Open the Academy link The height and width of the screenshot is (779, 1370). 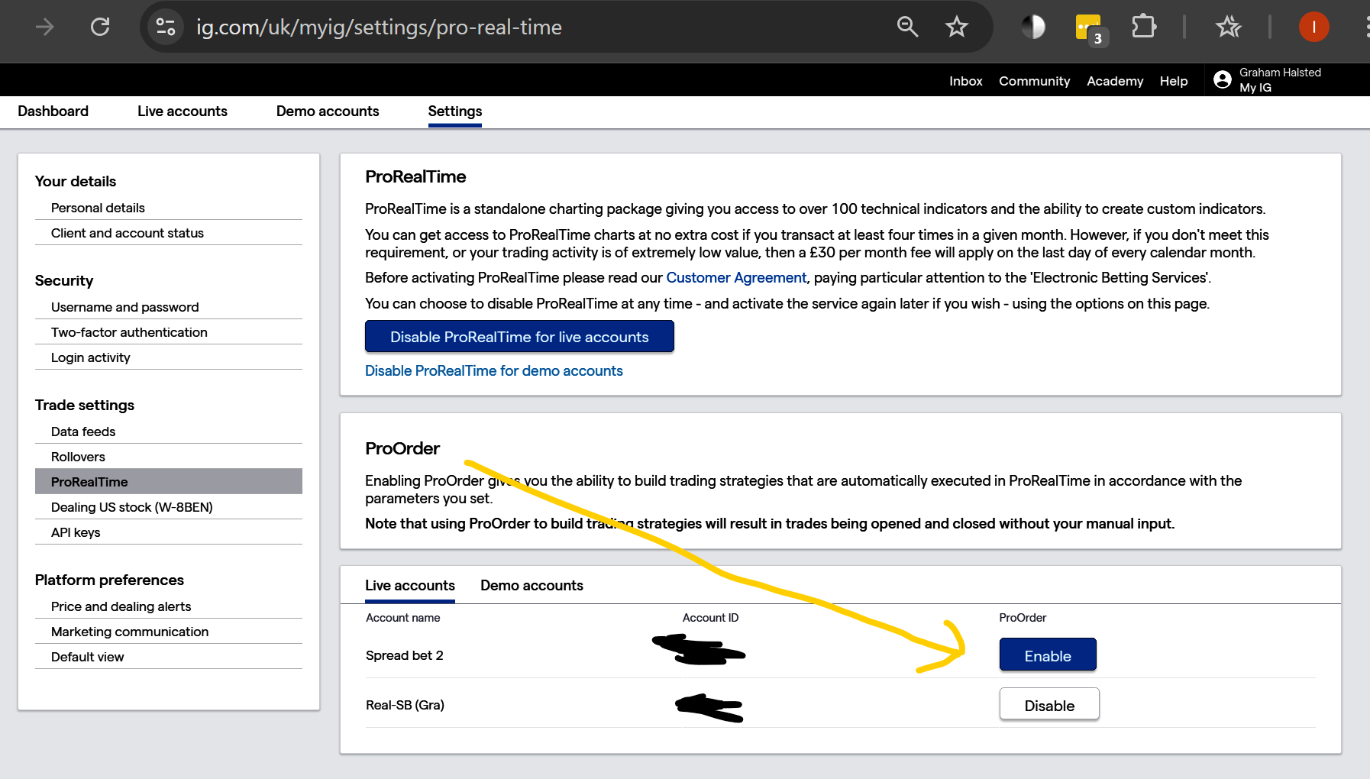click(x=1115, y=81)
